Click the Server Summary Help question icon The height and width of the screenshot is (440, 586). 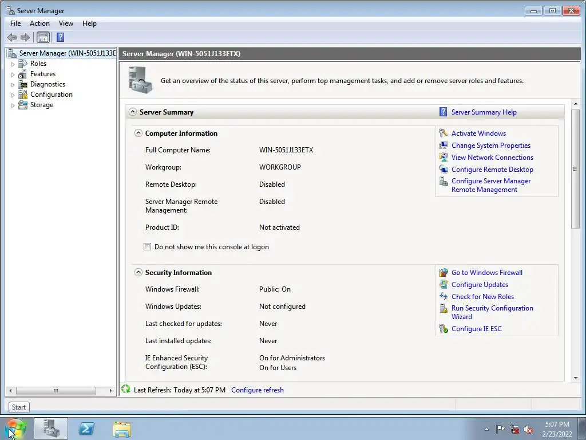[444, 112]
